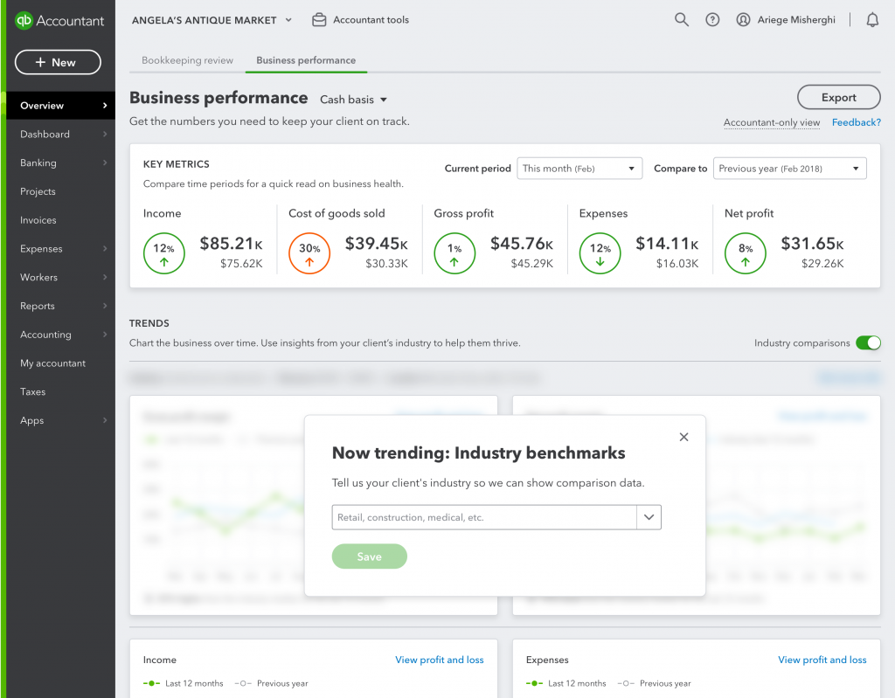Click the $45.76K gross profit value
This screenshot has width=895, height=698.
522,244
